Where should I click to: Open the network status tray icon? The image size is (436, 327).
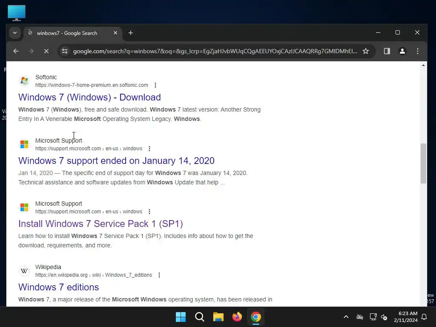tap(373, 317)
